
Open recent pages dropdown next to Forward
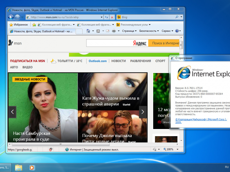tap(22, 17)
